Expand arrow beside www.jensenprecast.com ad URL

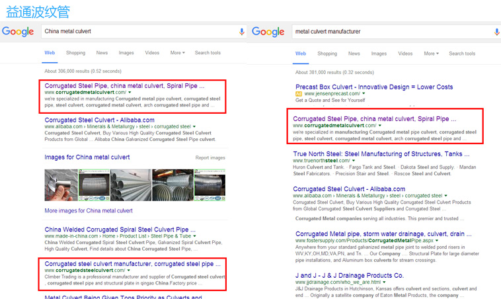pyautogui.click(x=364, y=94)
